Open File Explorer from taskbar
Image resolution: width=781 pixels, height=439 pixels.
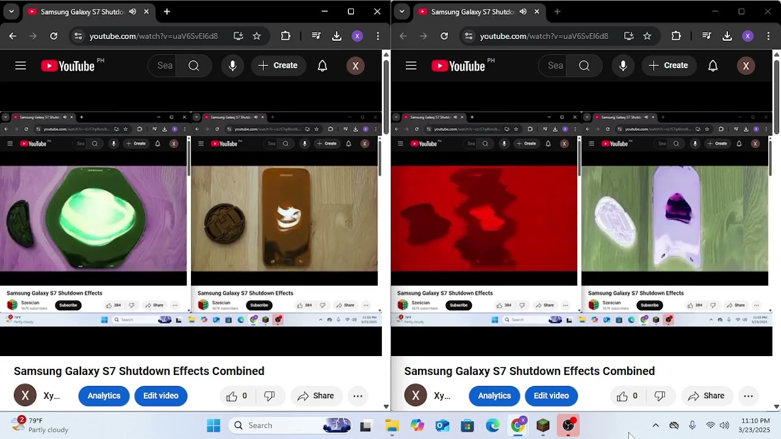392,426
